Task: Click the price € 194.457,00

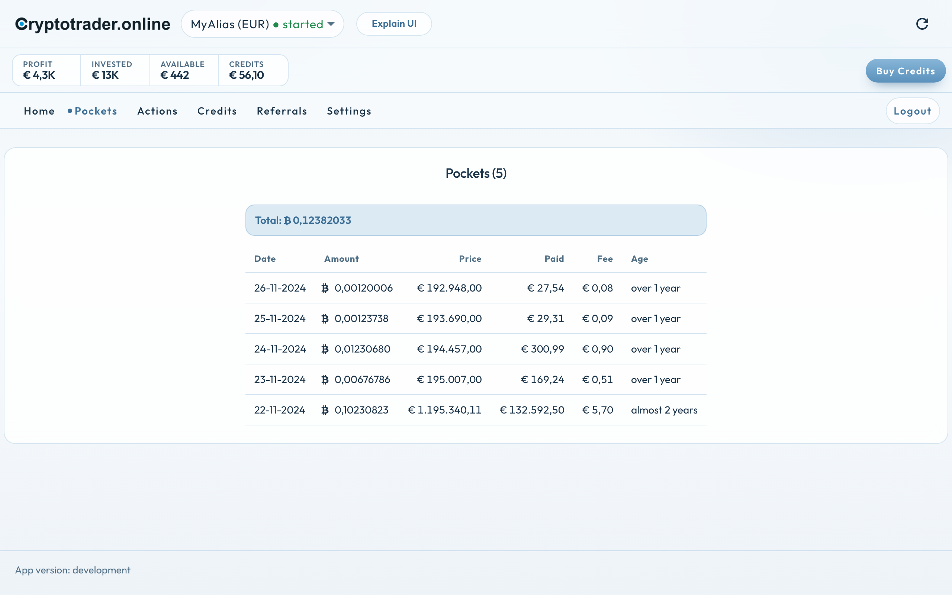Action: [x=449, y=349]
